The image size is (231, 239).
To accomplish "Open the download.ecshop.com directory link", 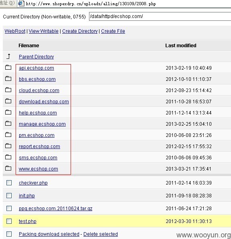I will pos(44,102).
